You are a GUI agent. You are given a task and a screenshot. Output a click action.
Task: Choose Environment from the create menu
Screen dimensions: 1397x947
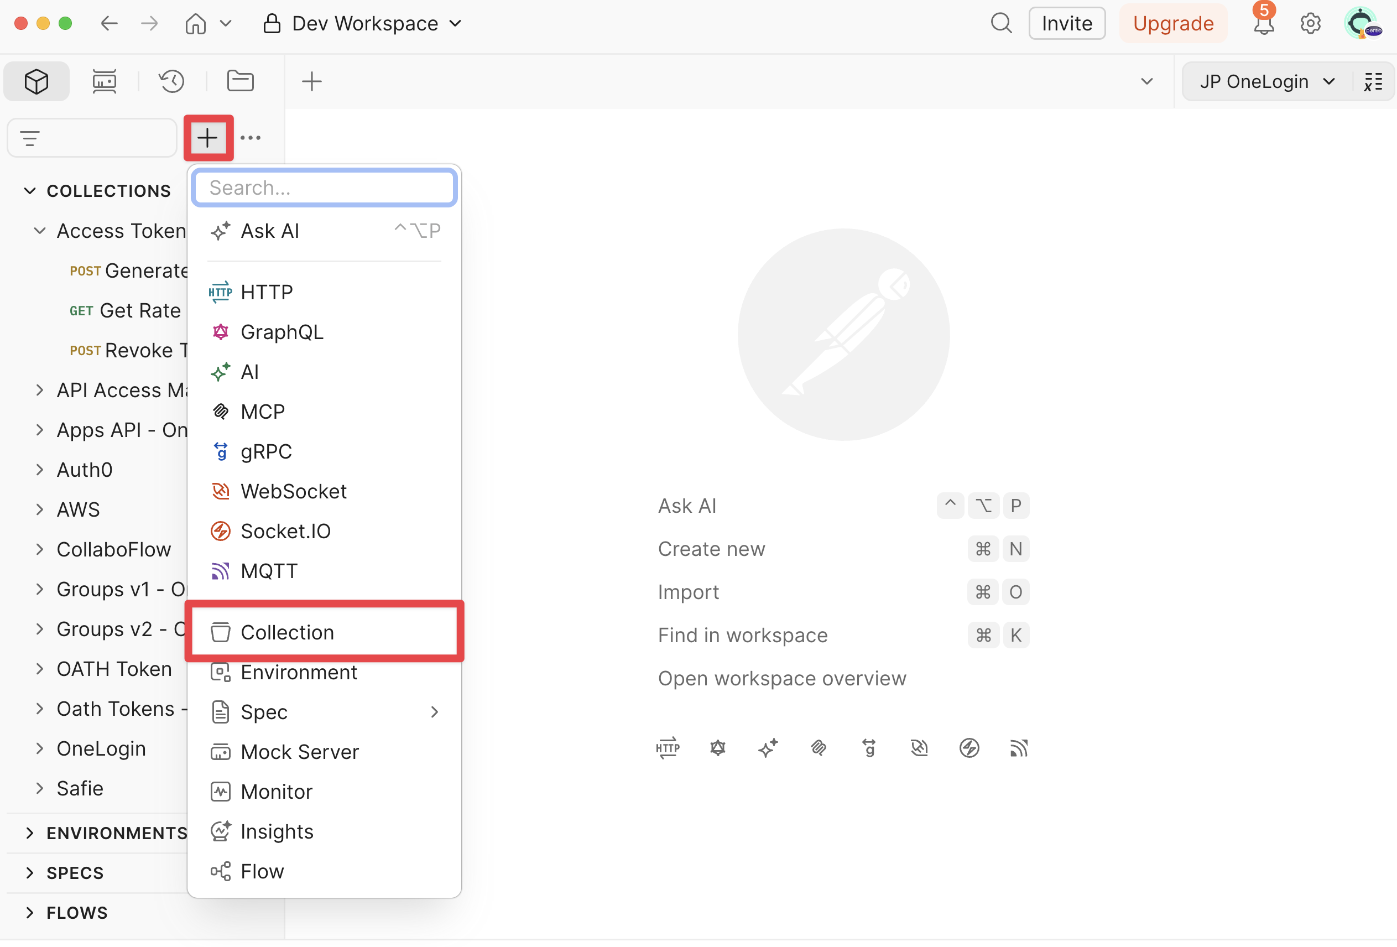point(325,672)
